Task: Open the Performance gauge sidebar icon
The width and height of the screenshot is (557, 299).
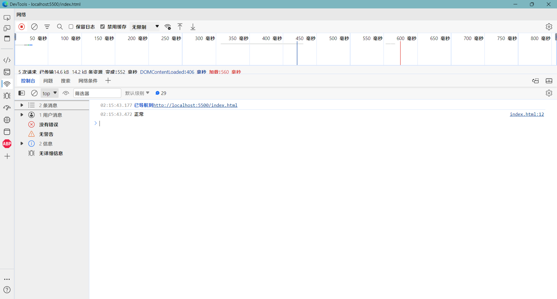Action: pos(7,108)
